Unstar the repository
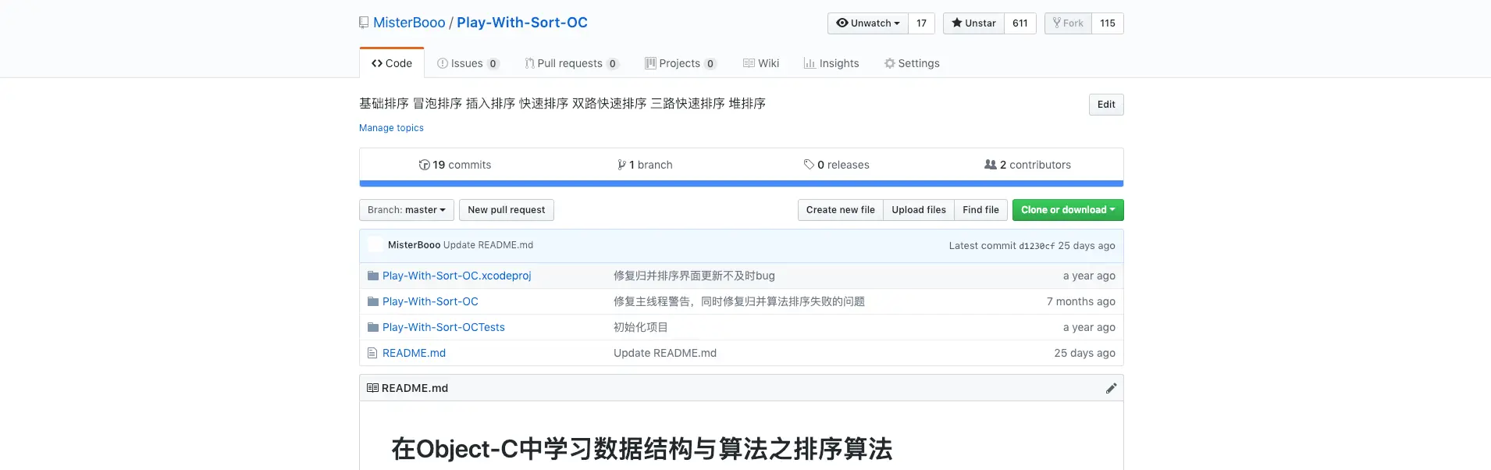1491x470 pixels. 973,23
